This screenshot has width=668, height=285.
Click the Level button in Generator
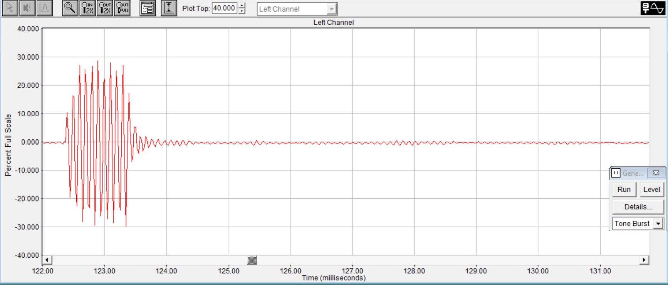652,189
